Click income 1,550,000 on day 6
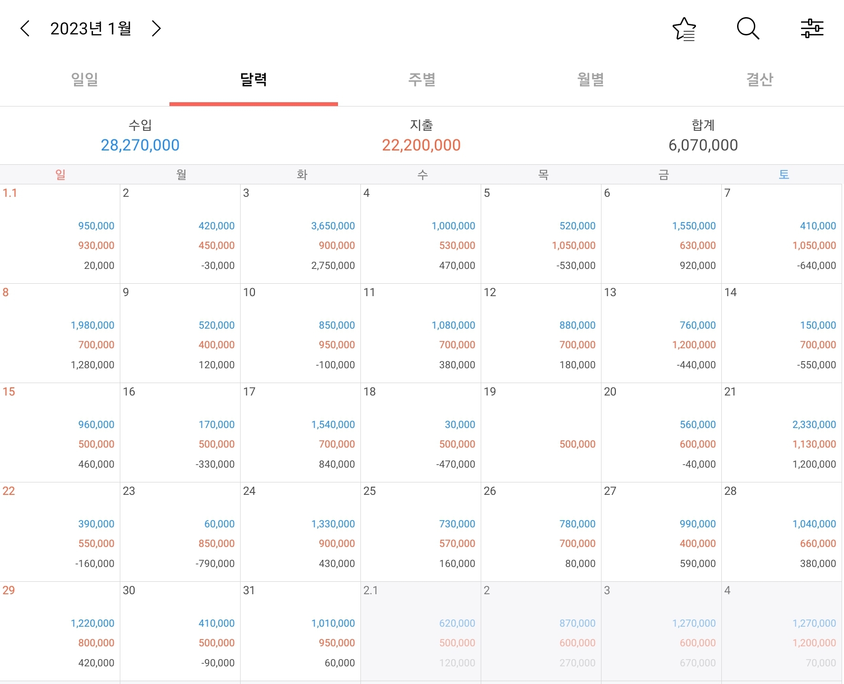 [x=694, y=226]
